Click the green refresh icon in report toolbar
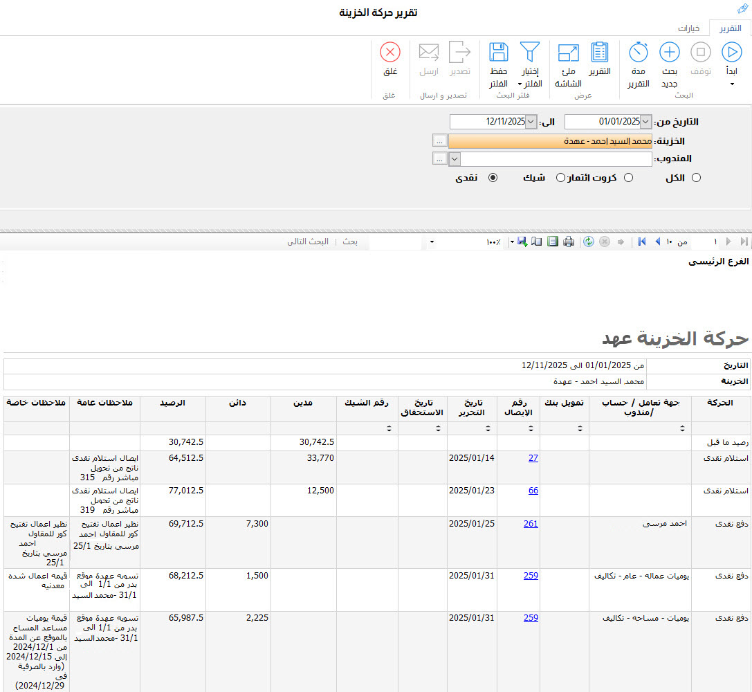The height and width of the screenshot is (692, 752). coord(588,242)
